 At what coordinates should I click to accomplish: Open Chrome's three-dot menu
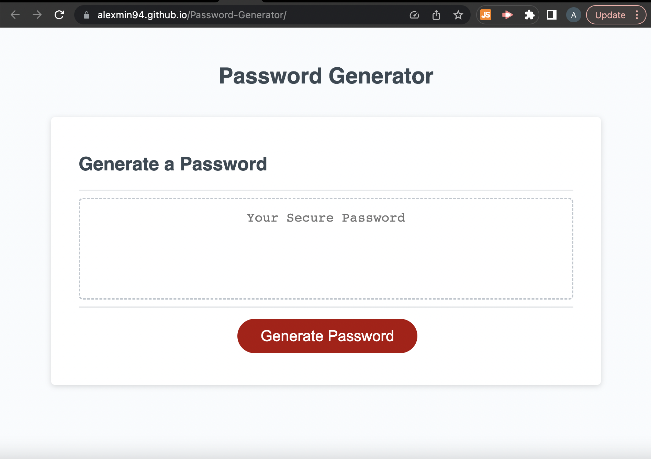pyautogui.click(x=636, y=15)
